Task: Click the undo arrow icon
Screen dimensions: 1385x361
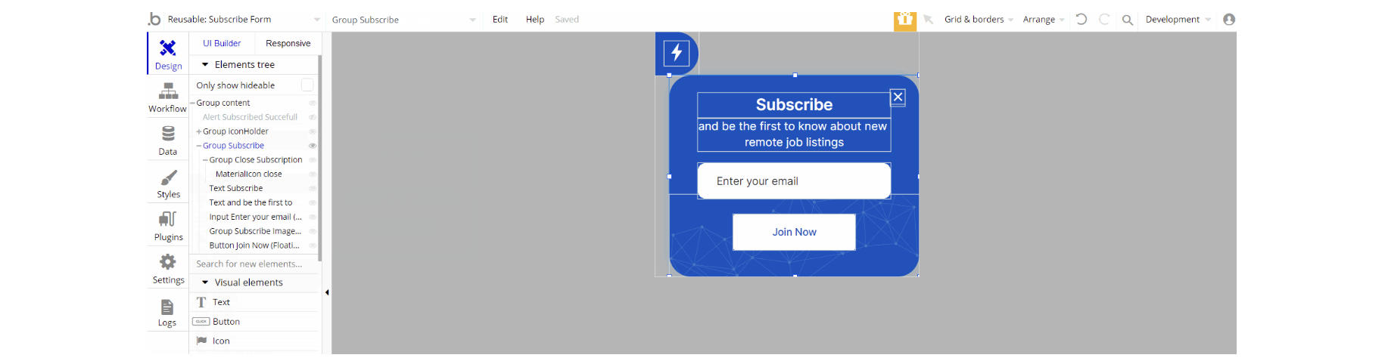Action: pos(1082,20)
